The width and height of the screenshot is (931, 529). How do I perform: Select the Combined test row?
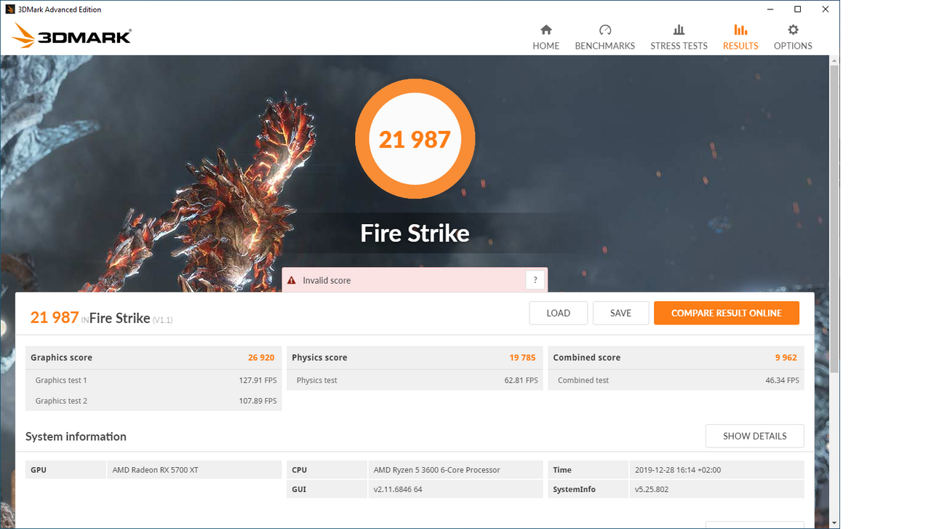click(x=676, y=380)
